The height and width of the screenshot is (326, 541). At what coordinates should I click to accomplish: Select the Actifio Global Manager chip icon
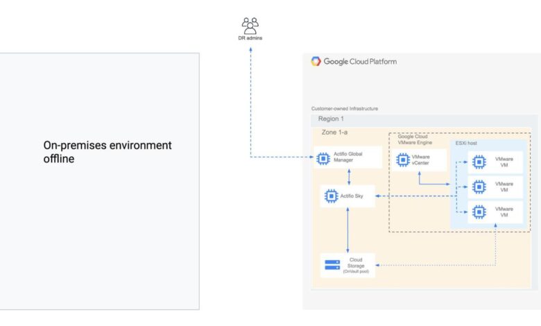(x=323, y=158)
